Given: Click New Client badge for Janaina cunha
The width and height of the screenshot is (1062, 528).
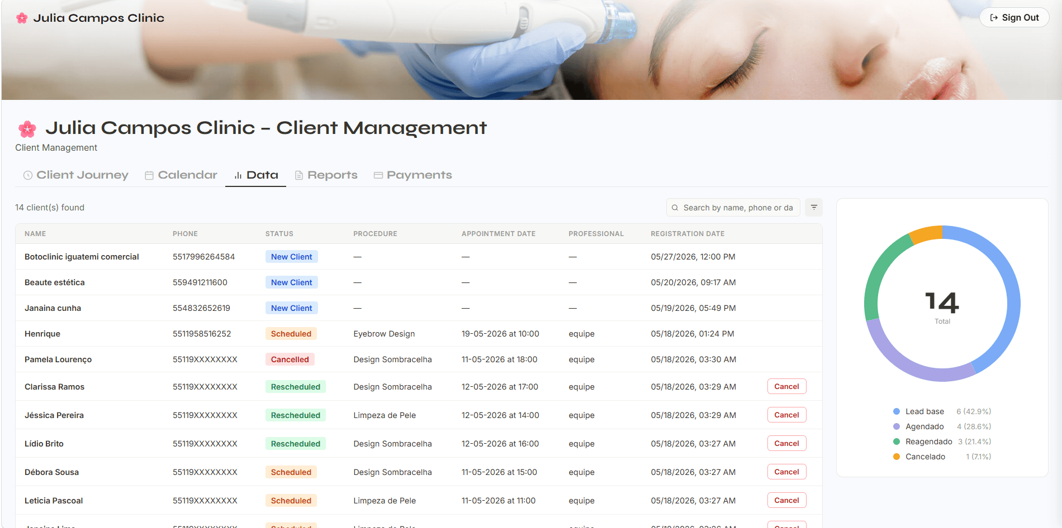Looking at the screenshot, I should tap(292, 308).
